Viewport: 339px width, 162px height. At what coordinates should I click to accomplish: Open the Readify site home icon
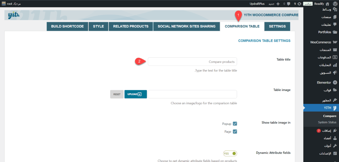327,4
